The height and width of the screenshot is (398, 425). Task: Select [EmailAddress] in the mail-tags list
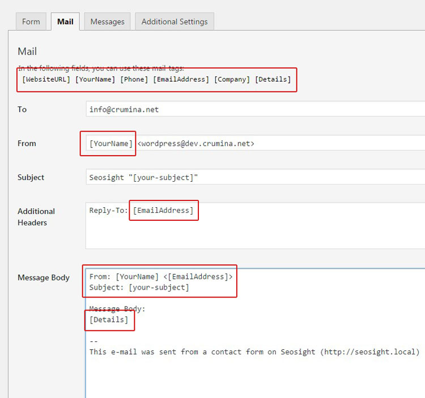pos(181,79)
